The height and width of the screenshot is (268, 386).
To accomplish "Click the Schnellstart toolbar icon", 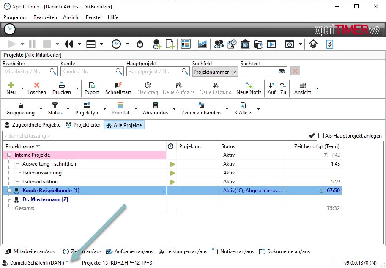I will (118, 85).
